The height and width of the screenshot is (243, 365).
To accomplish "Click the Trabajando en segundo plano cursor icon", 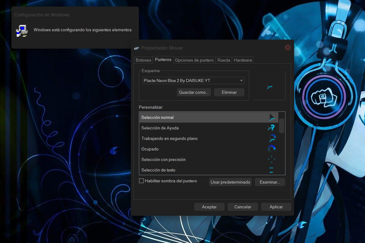I will point(271,138).
